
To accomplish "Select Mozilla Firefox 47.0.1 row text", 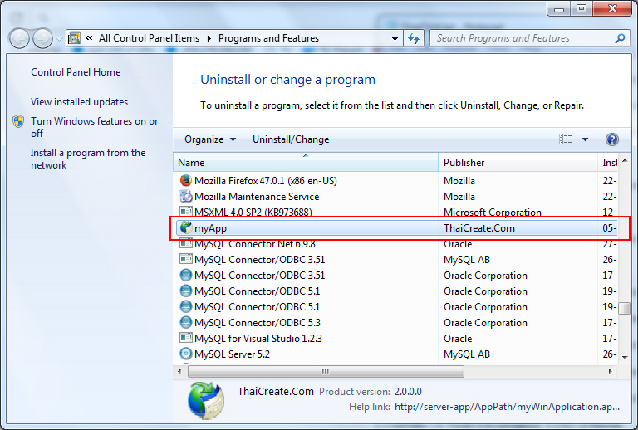I will [266, 181].
